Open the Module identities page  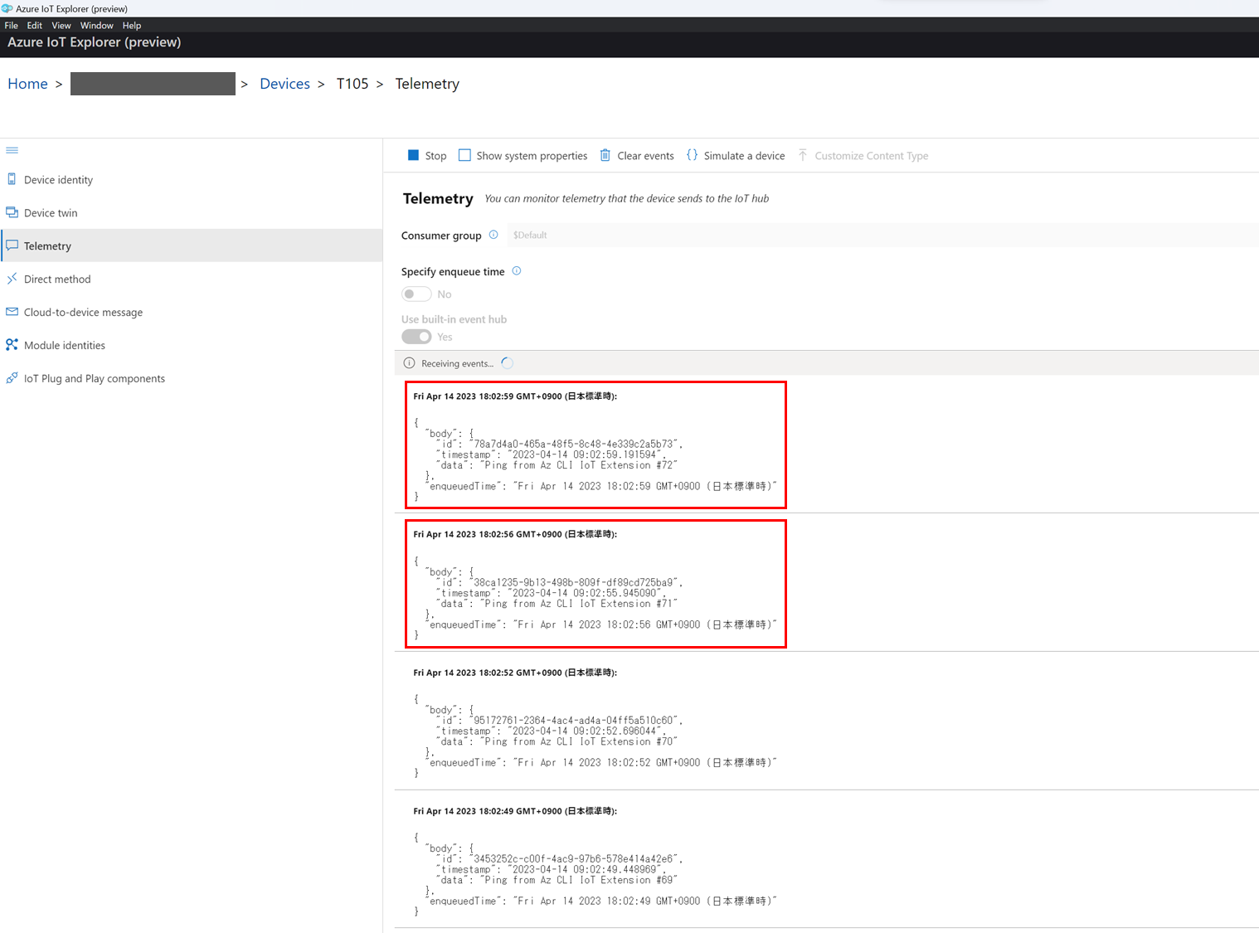tap(192, 345)
